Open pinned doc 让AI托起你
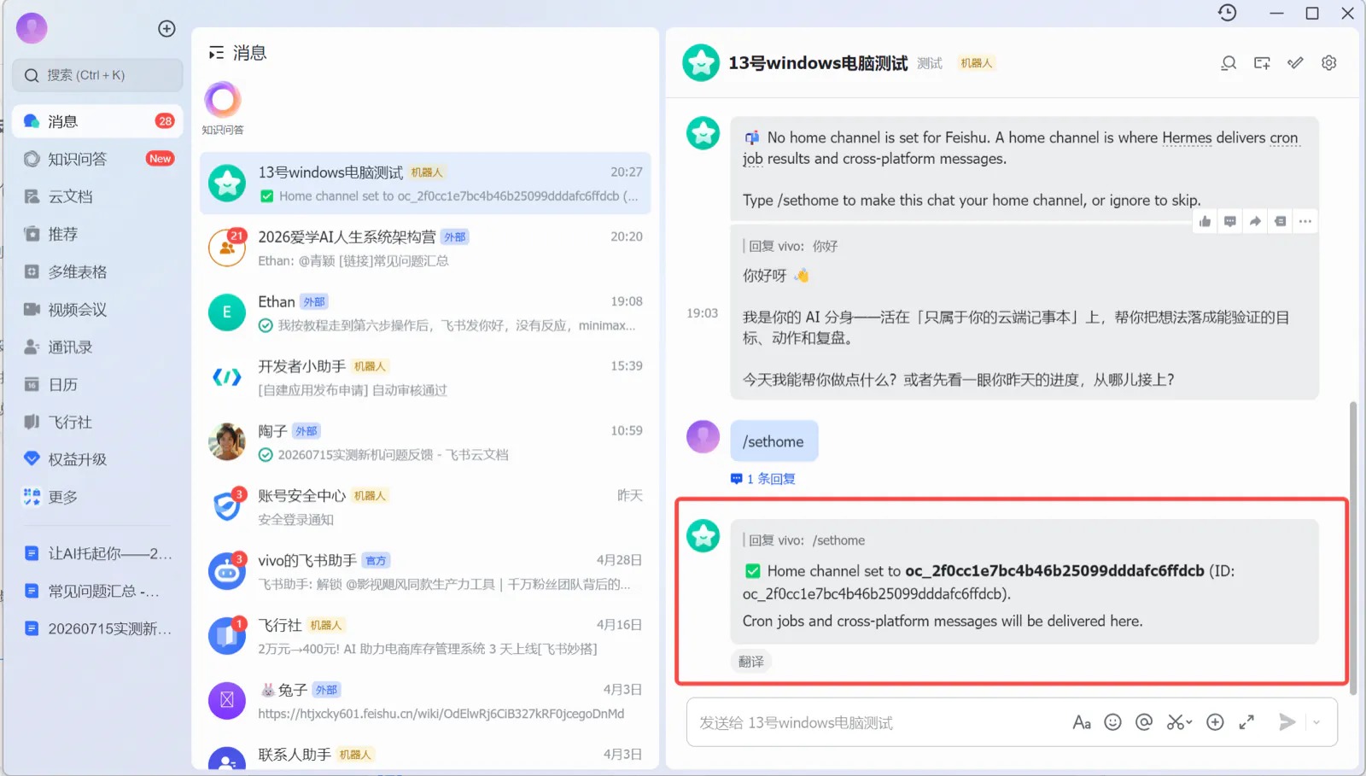 pos(97,553)
